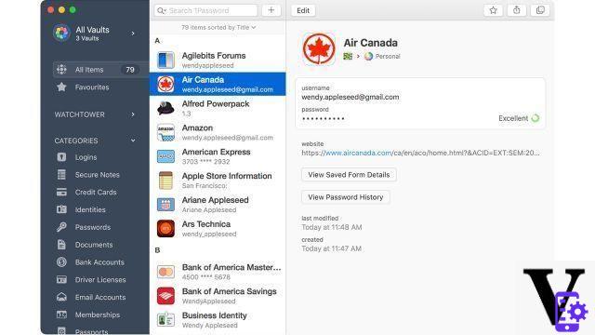Select All Items in sidebar
Image resolution: width=595 pixels, height=335 pixels.
(x=101, y=70)
